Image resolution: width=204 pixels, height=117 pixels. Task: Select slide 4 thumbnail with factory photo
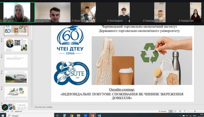point(16,77)
